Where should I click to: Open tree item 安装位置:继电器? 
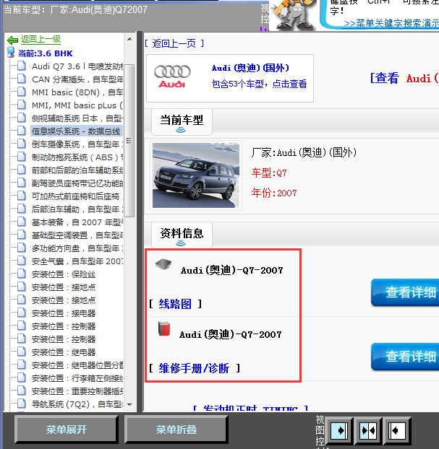pos(64,352)
